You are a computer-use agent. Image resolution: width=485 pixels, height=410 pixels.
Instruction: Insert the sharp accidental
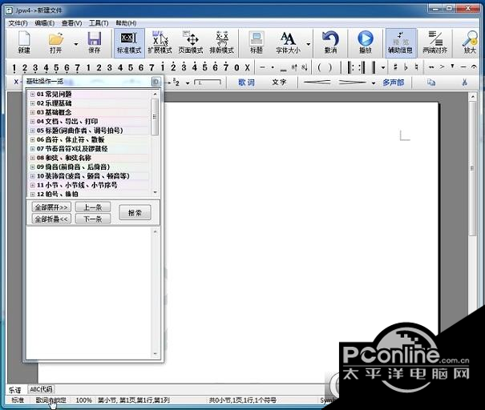pyautogui.click(x=395, y=67)
